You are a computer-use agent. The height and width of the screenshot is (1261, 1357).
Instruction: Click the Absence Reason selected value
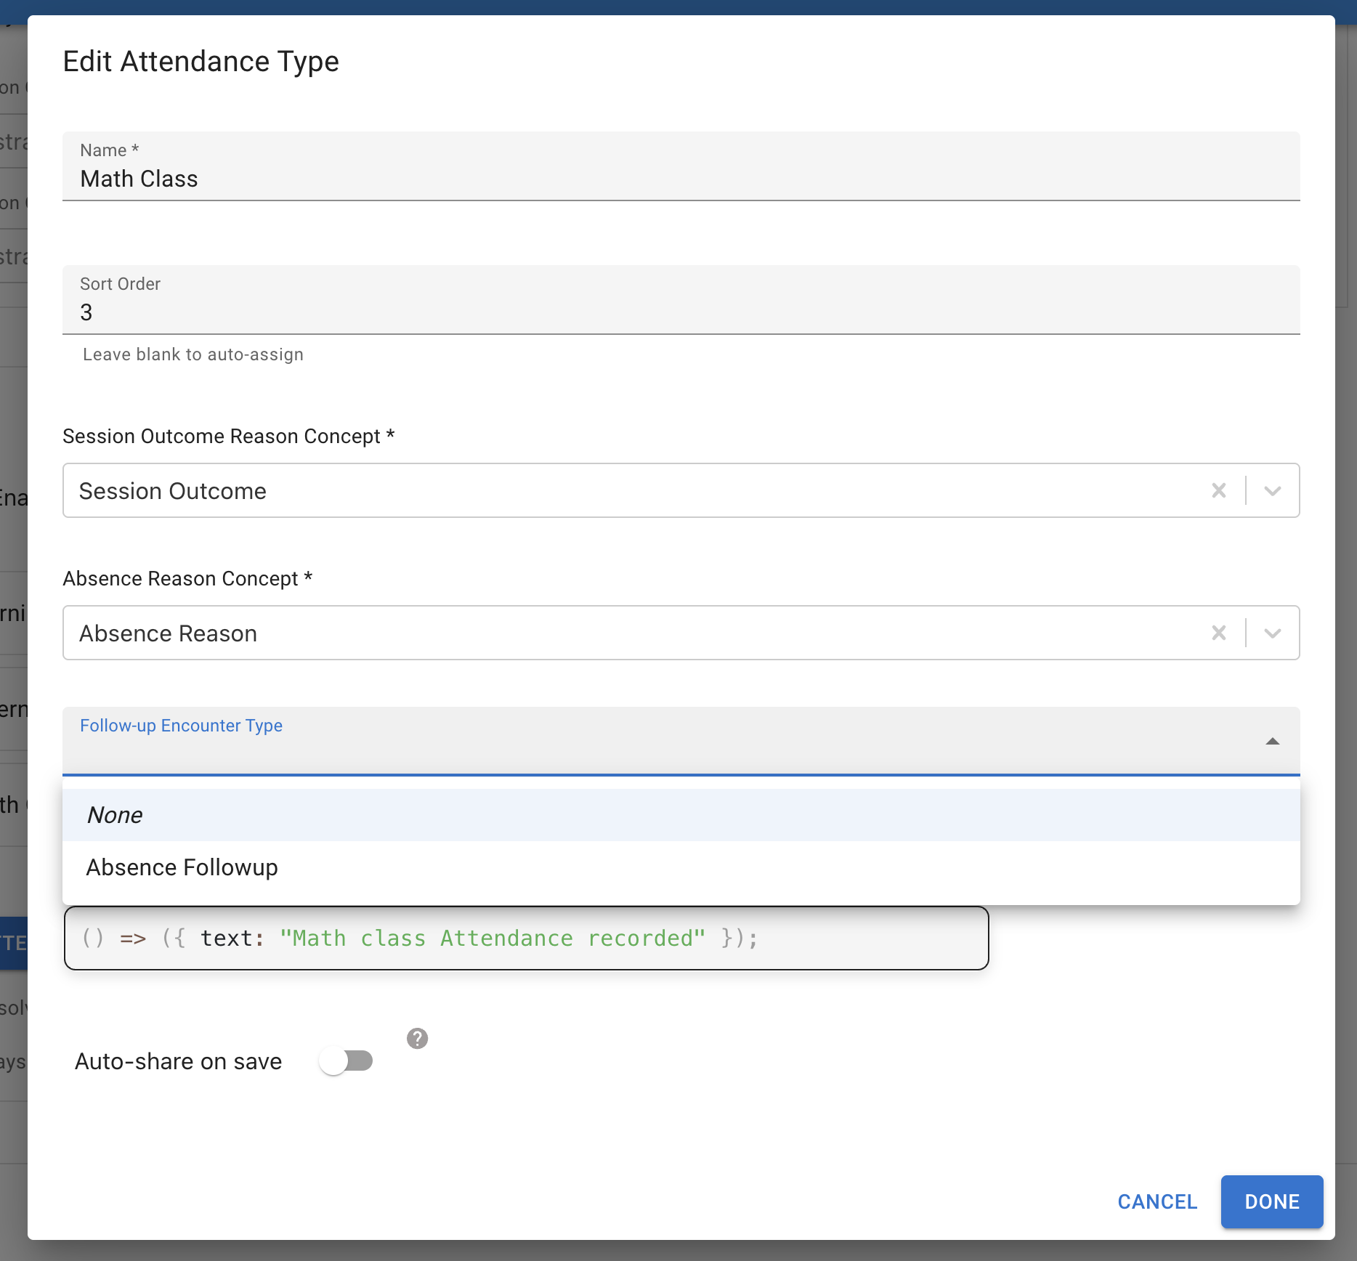click(x=168, y=633)
